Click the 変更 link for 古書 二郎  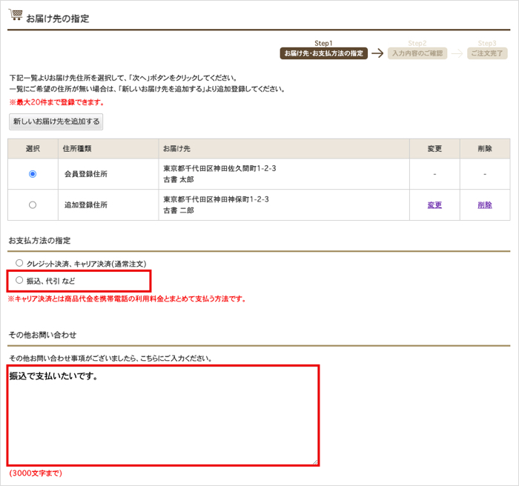point(434,204)
